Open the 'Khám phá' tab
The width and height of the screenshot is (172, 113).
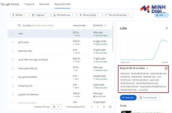click(44, 4)
